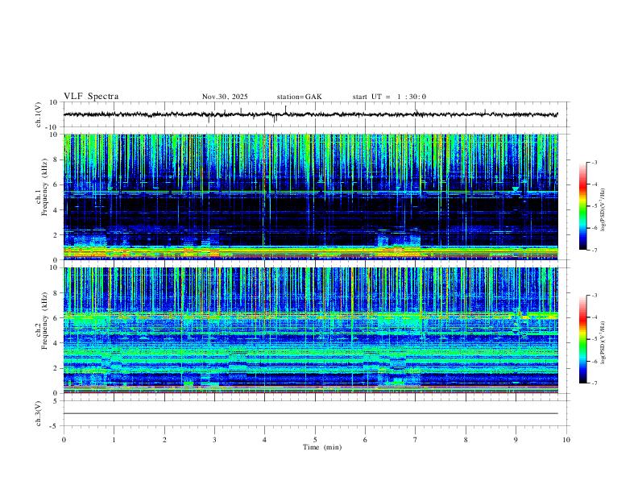Click the "ch.1(V)" waveform axis label
The width and height of the screenshot is (638, 493).
pos(39,114)
